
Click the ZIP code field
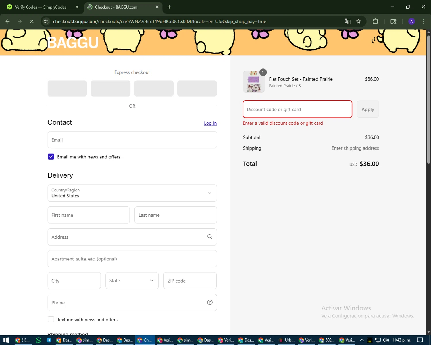pyautogui.click(x=190, y=281)
